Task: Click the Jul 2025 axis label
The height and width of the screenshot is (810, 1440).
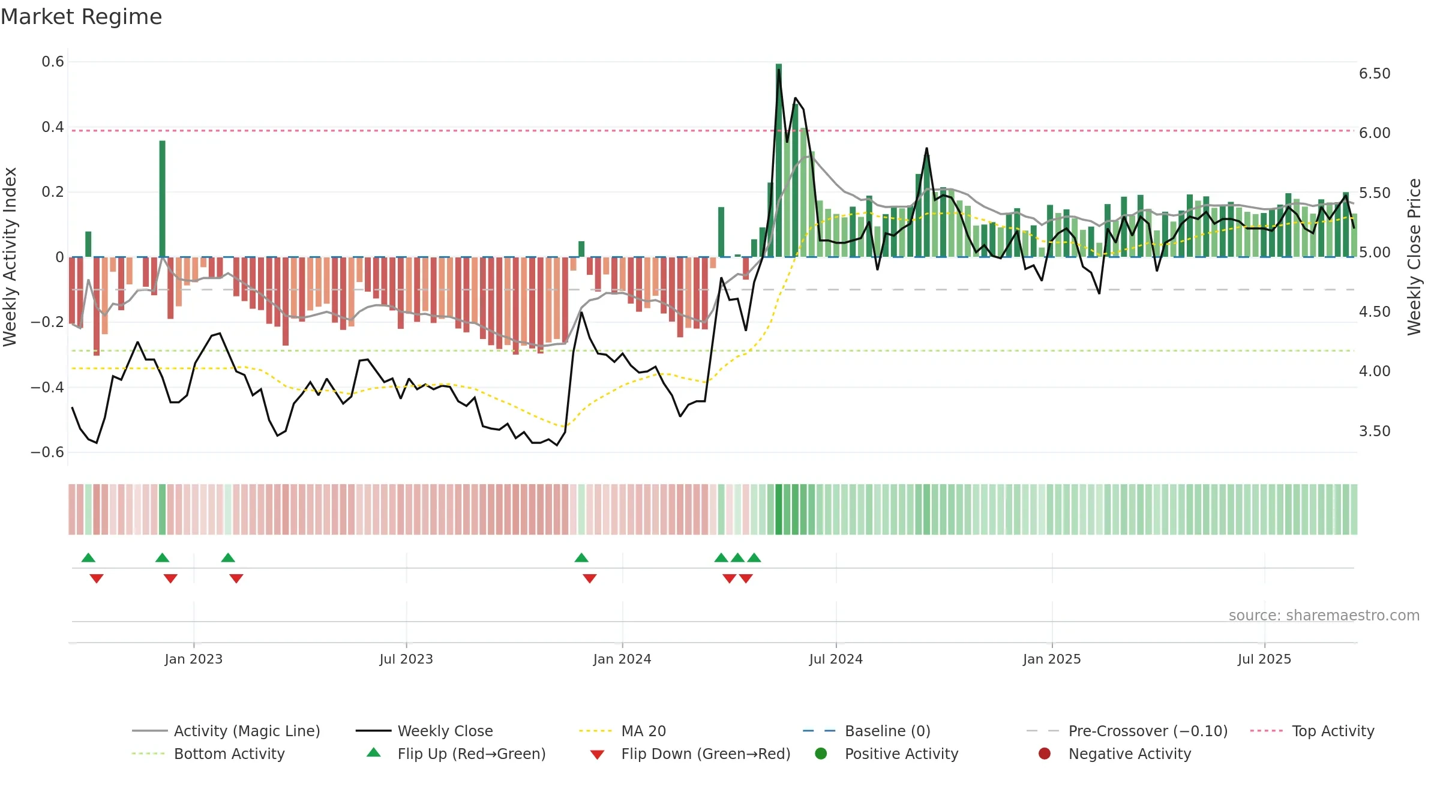Action: [x=1264, y=659]
